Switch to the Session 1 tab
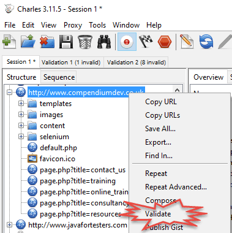 coord(21,62)
